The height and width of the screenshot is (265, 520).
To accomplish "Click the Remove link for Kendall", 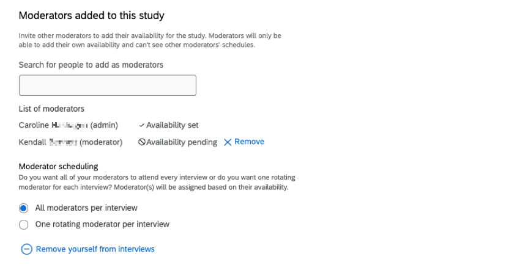I will pyautogui.click(x=249, y=142).
